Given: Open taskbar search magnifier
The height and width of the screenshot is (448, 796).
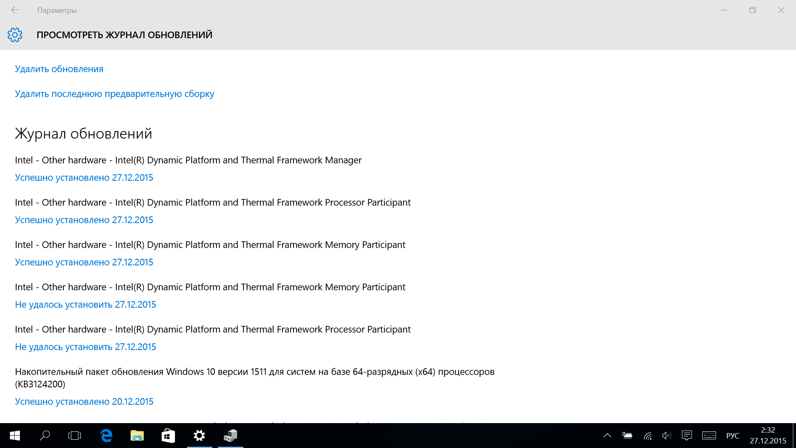Looking at the screenshot, I should 45,436.
